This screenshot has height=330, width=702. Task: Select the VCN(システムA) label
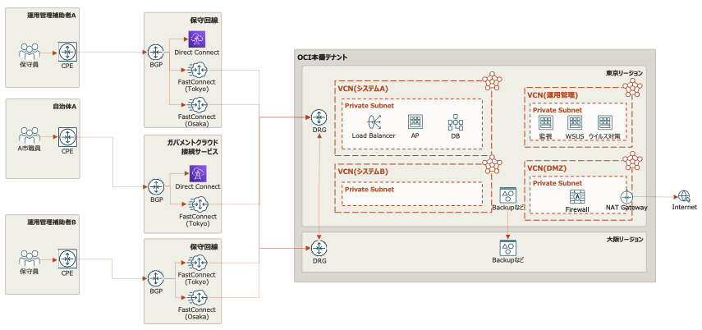tap(363, 88)
